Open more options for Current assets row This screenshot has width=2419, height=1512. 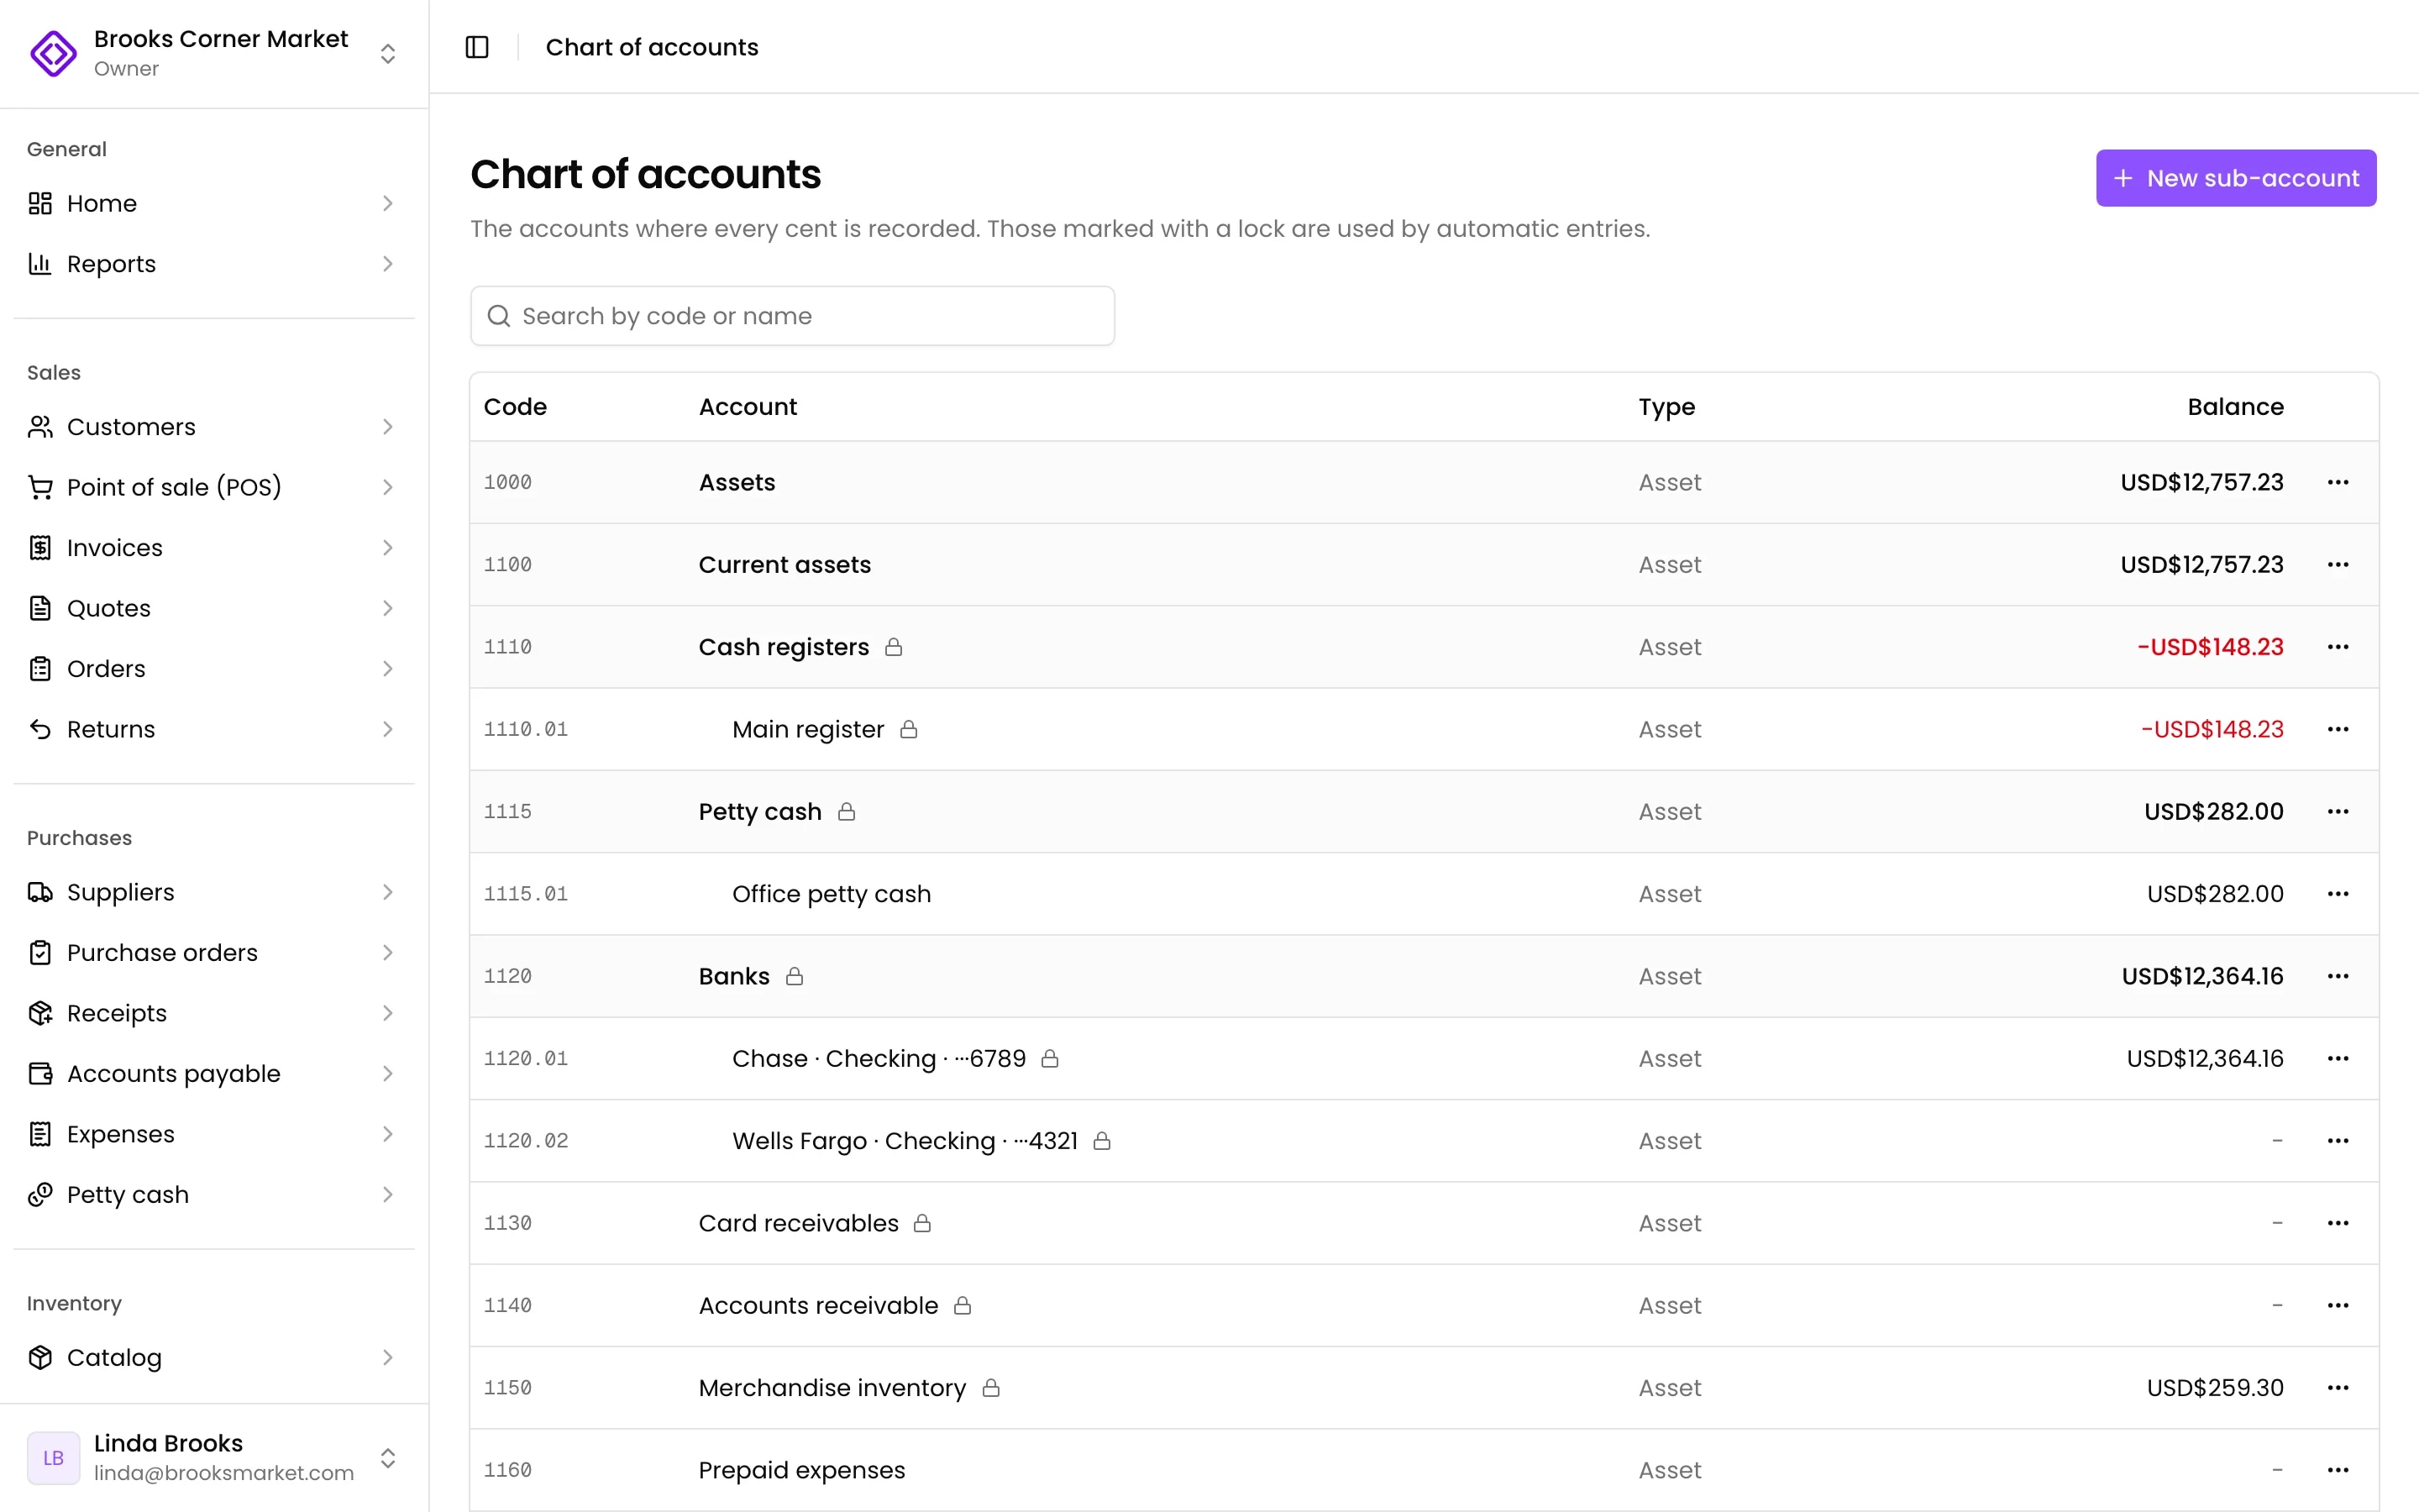point(2337,564)
